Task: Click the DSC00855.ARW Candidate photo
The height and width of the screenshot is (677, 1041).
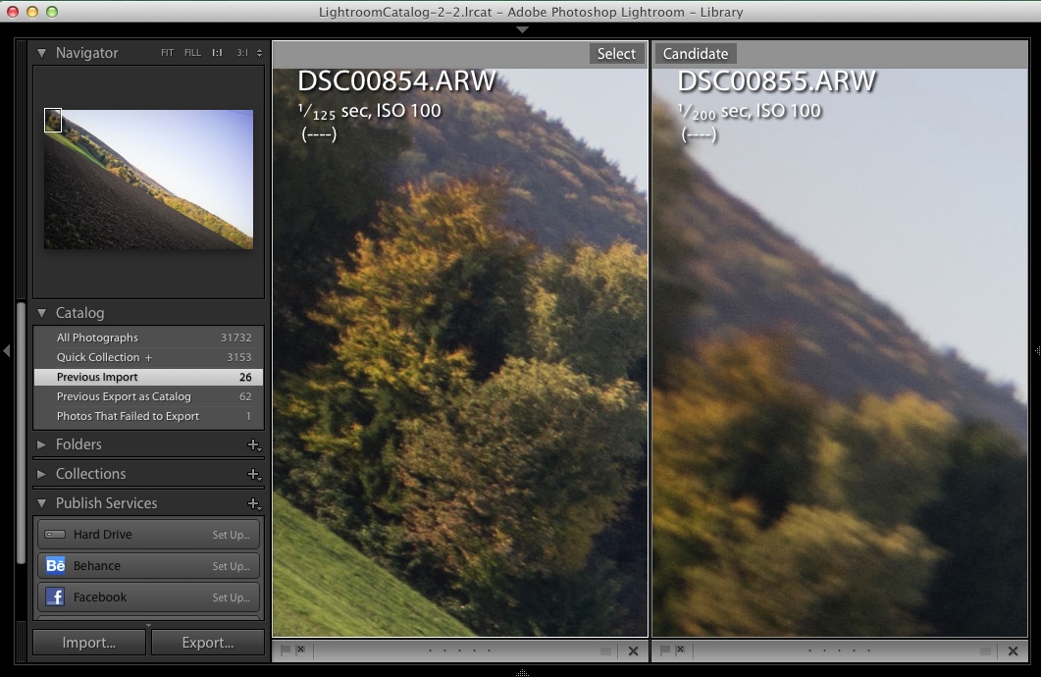Action: pos(840,352)
